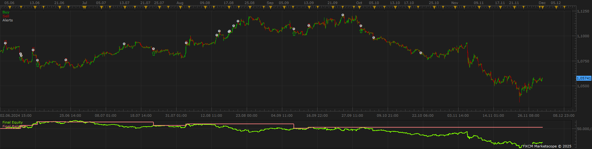The height and width of the screenshot is (149, 592).
Task: Click the trade marker near 13.07
Action: (x=124, y=44)
